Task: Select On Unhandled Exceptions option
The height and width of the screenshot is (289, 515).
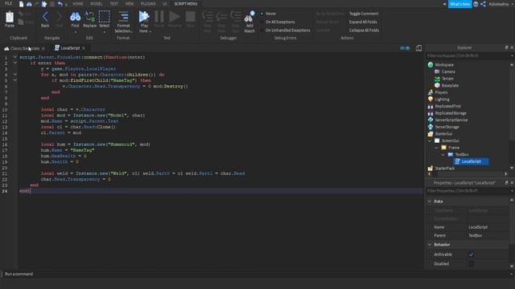Action: tap(288, 31)
